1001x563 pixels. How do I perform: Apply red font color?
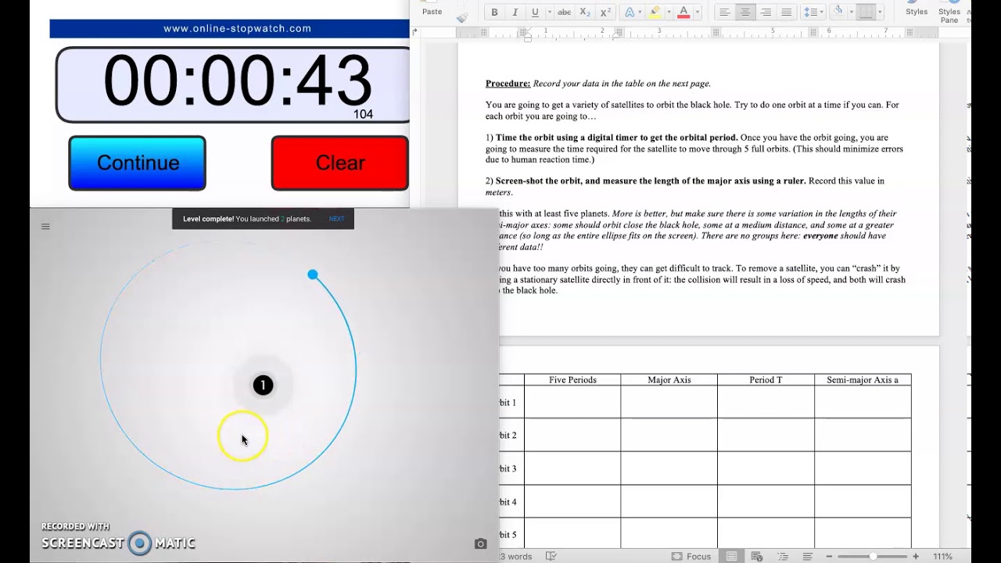tap(683, 13)
